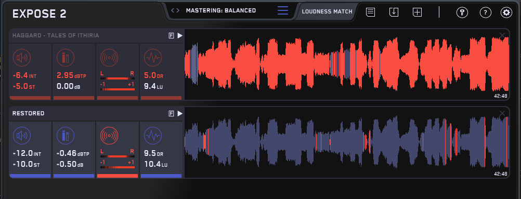521x199 pixels.
Task: Click the -6.4 INT loudness value
Action: [24, 76]
